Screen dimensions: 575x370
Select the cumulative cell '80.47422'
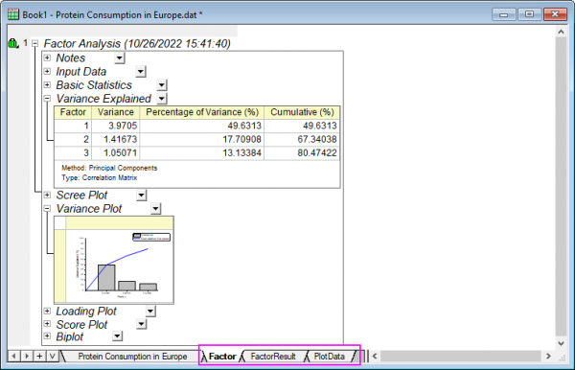302,153
